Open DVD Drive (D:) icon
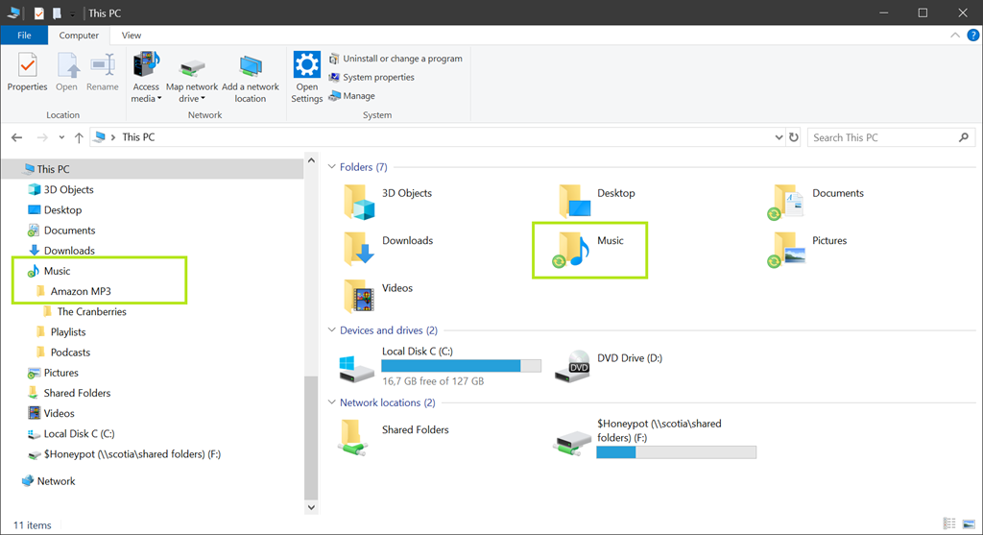983x535 pixels. coord(578,365)
